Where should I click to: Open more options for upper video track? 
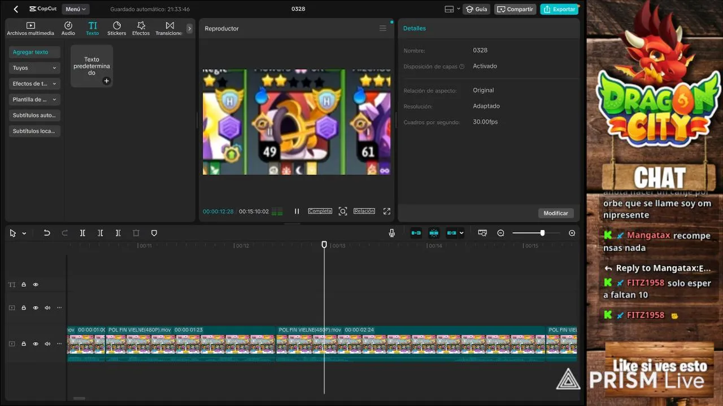pyautogui.click(x=59, y=308)
